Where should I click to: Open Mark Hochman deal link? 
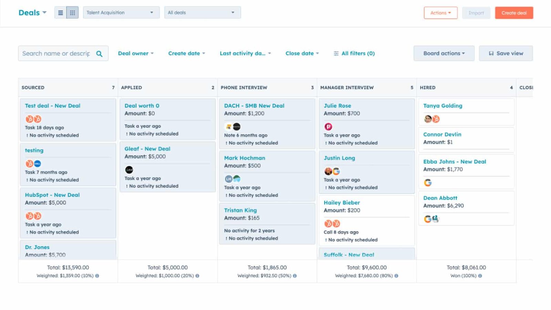click(245, 158)
